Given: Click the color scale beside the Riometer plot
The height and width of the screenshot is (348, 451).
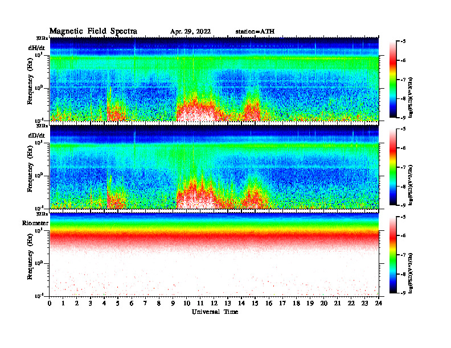Looking at the screenshot, I should point(393,255).
